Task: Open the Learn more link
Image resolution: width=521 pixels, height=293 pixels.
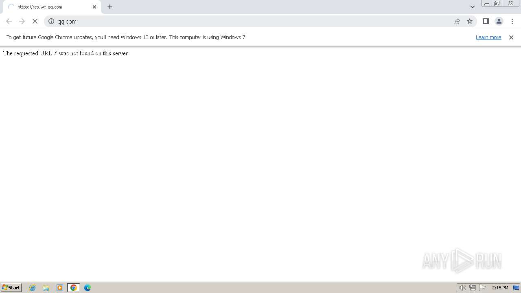Action: (488, 37)
